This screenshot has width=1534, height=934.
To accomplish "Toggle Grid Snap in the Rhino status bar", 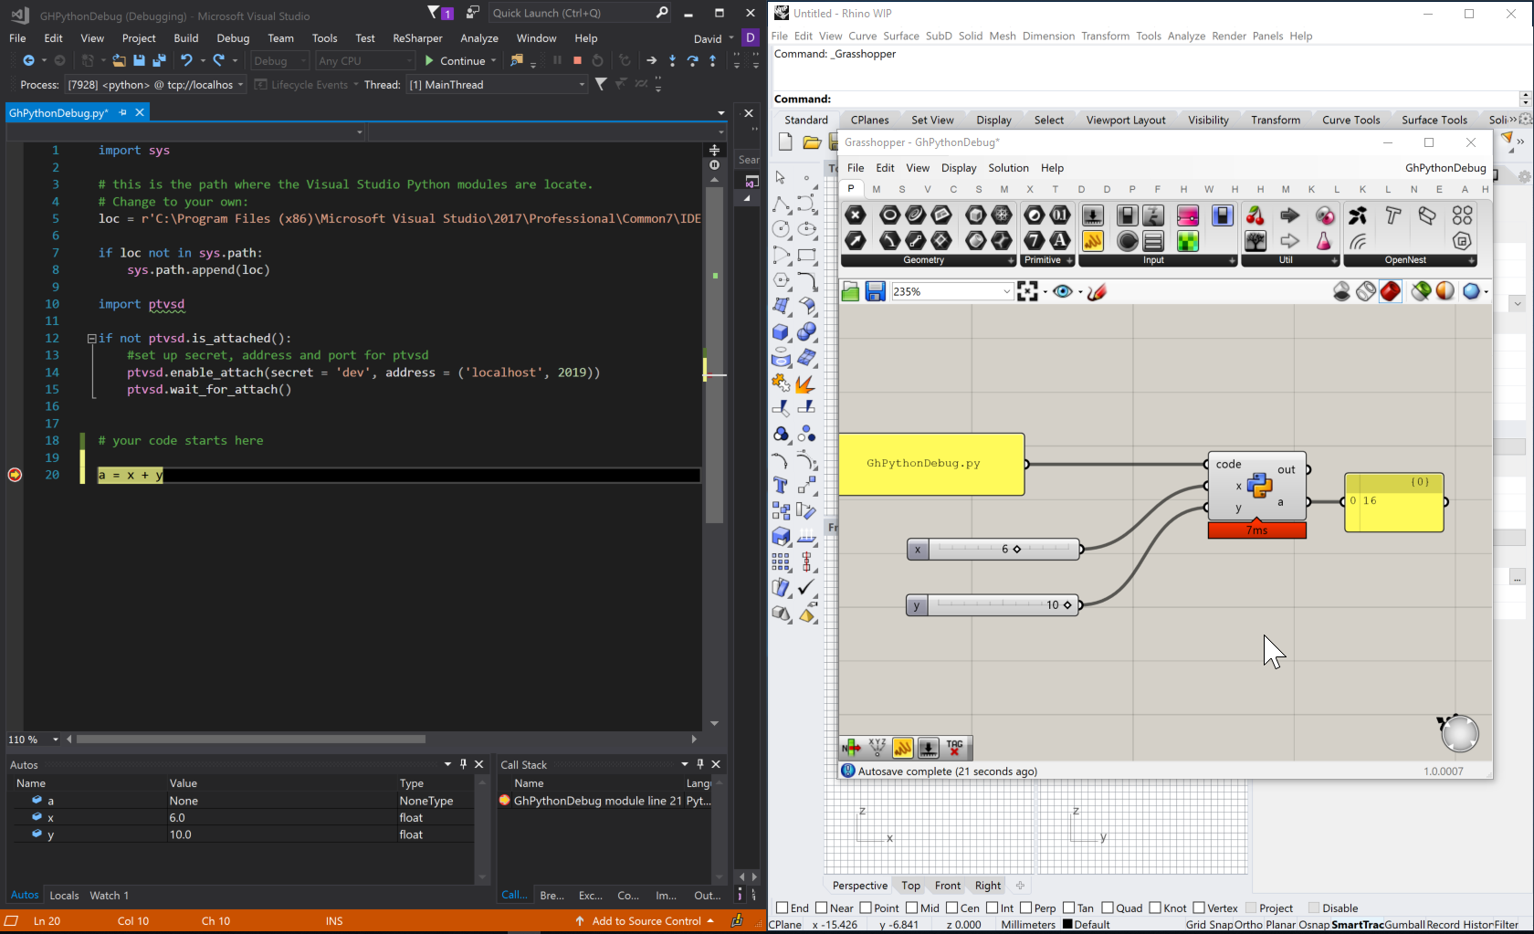I will 1209,924.
